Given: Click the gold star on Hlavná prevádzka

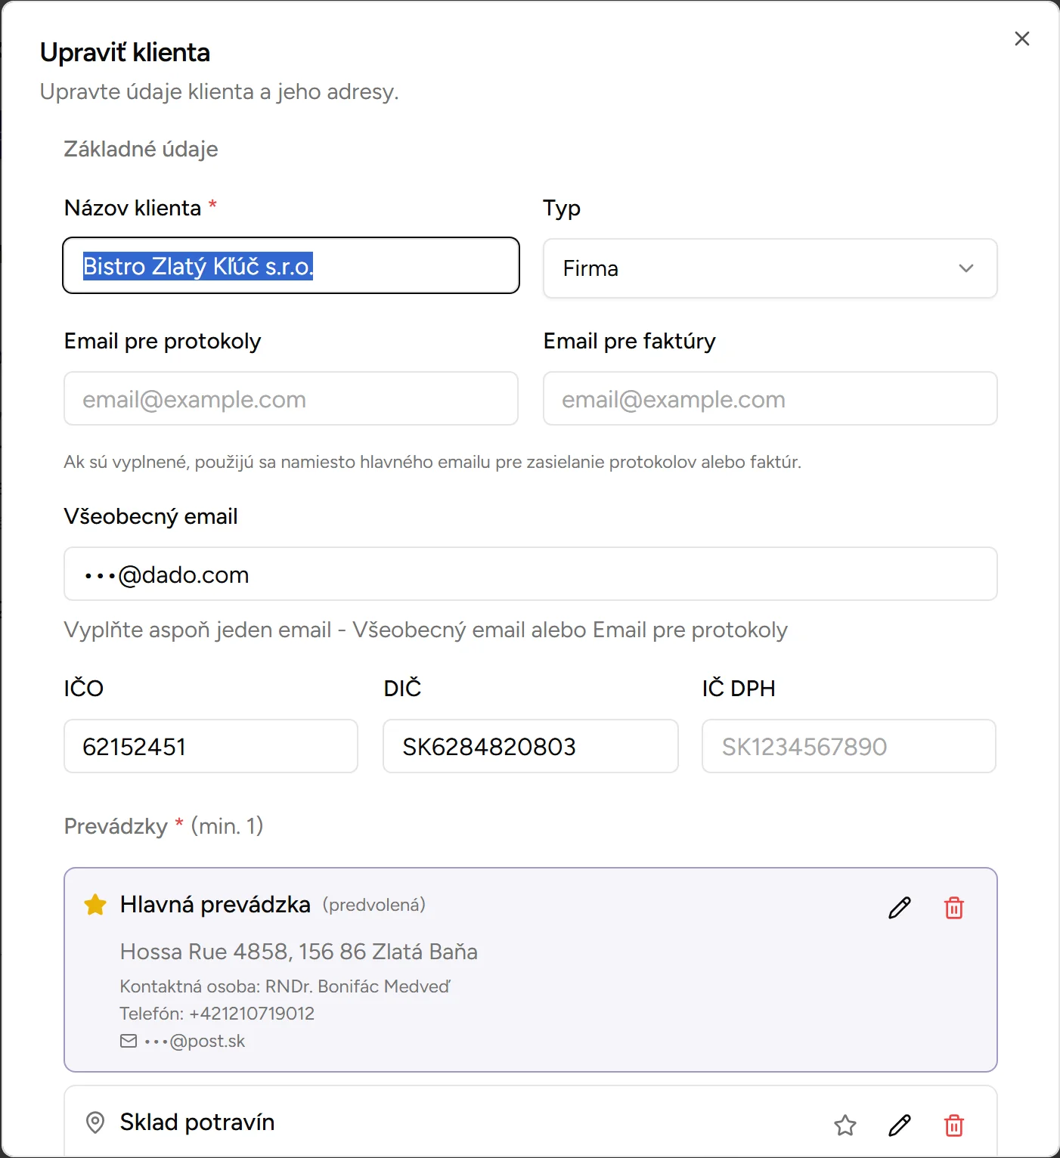Looking at the screenshot, I should 95,905.
